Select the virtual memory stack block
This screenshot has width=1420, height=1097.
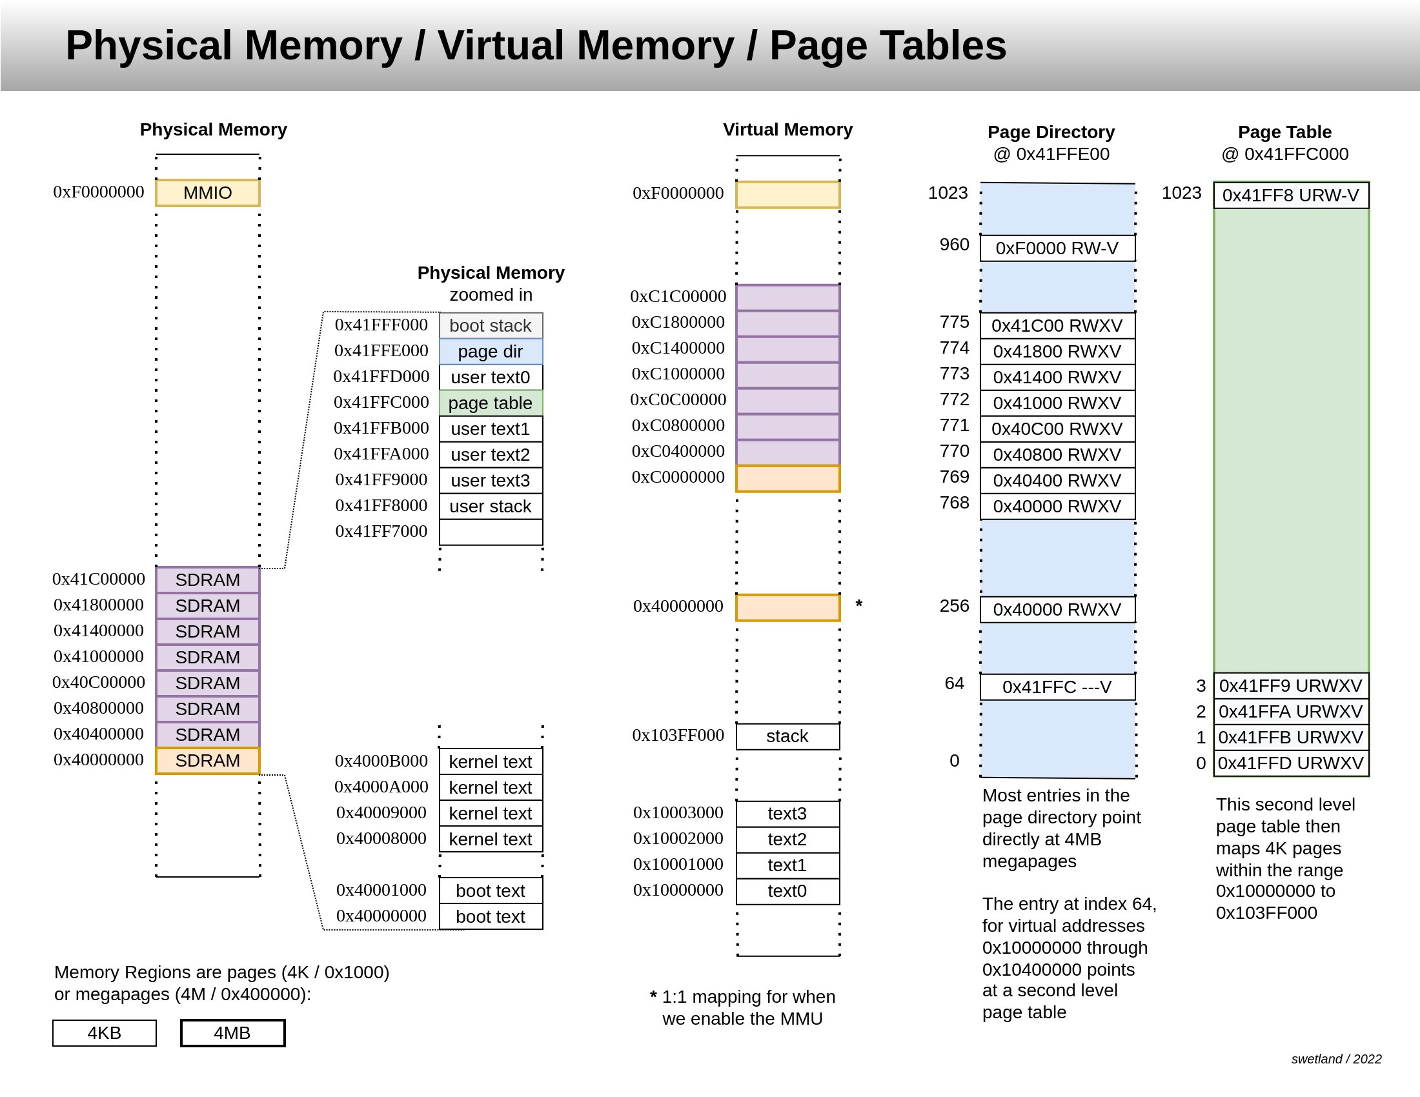[x=787, y=736]
